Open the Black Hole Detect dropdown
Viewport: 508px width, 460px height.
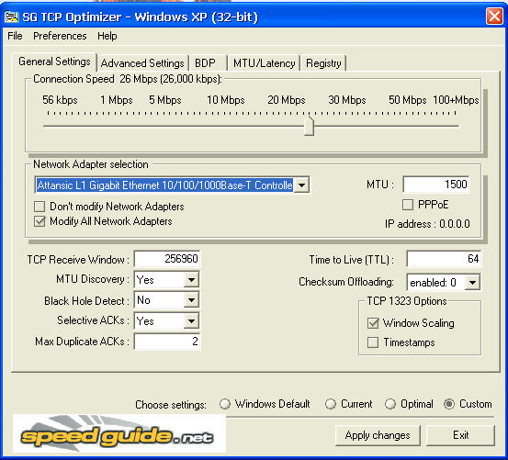point(191,300)
